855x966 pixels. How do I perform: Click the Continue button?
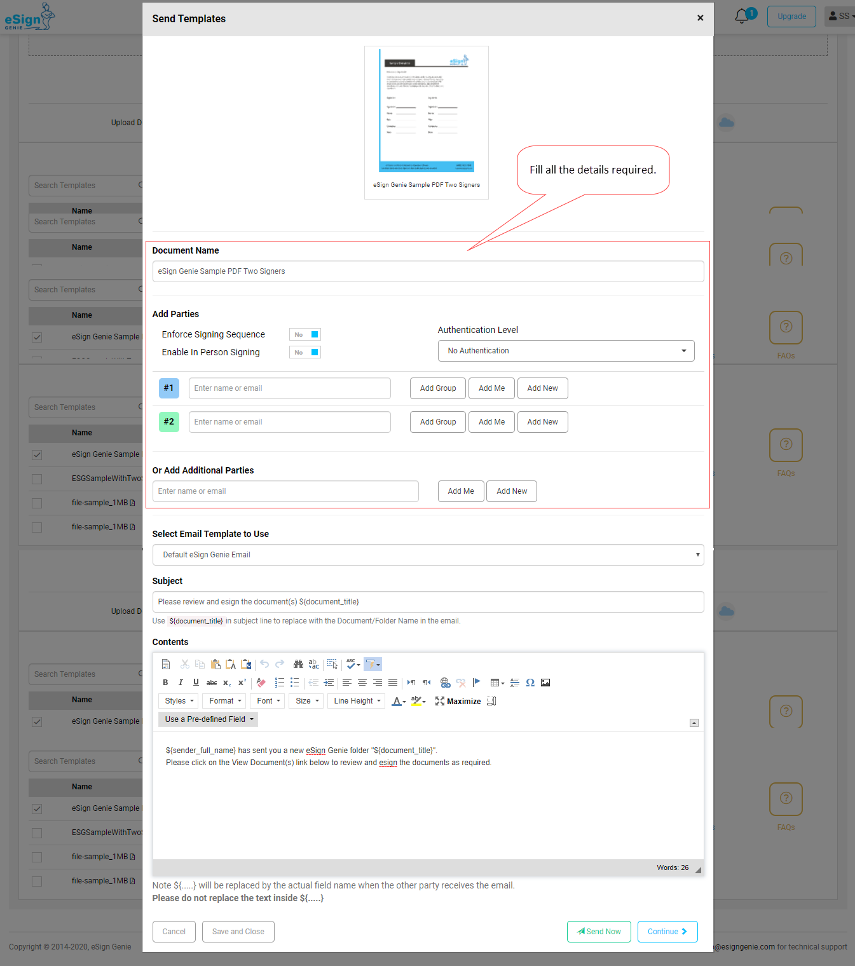click(x=667, y=932)
